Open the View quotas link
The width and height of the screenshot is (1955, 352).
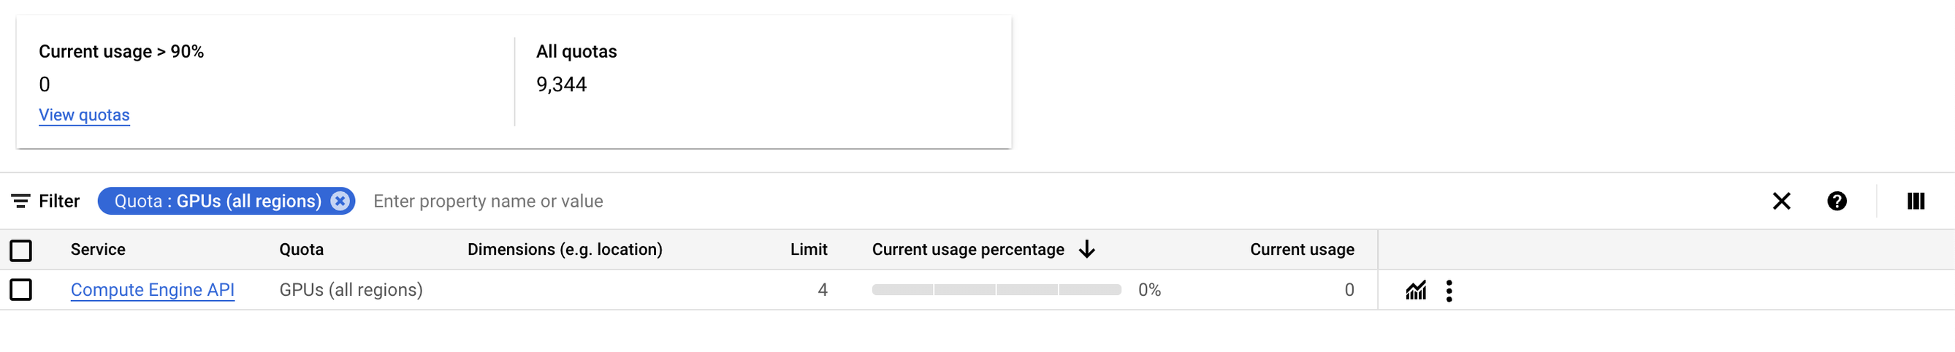[x=84, y=115]
